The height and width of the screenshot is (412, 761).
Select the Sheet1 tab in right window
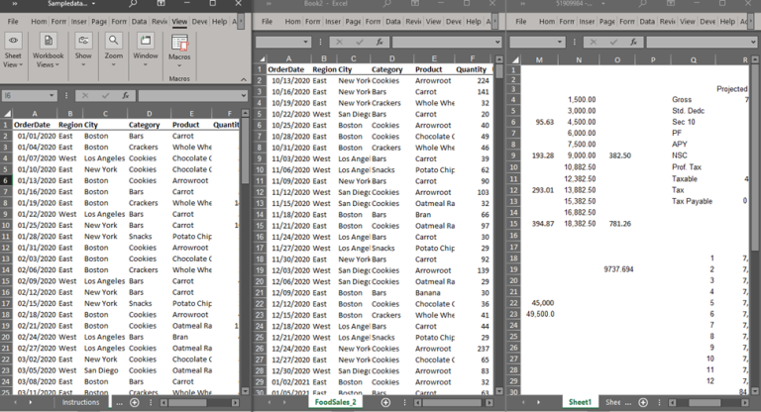580,403
